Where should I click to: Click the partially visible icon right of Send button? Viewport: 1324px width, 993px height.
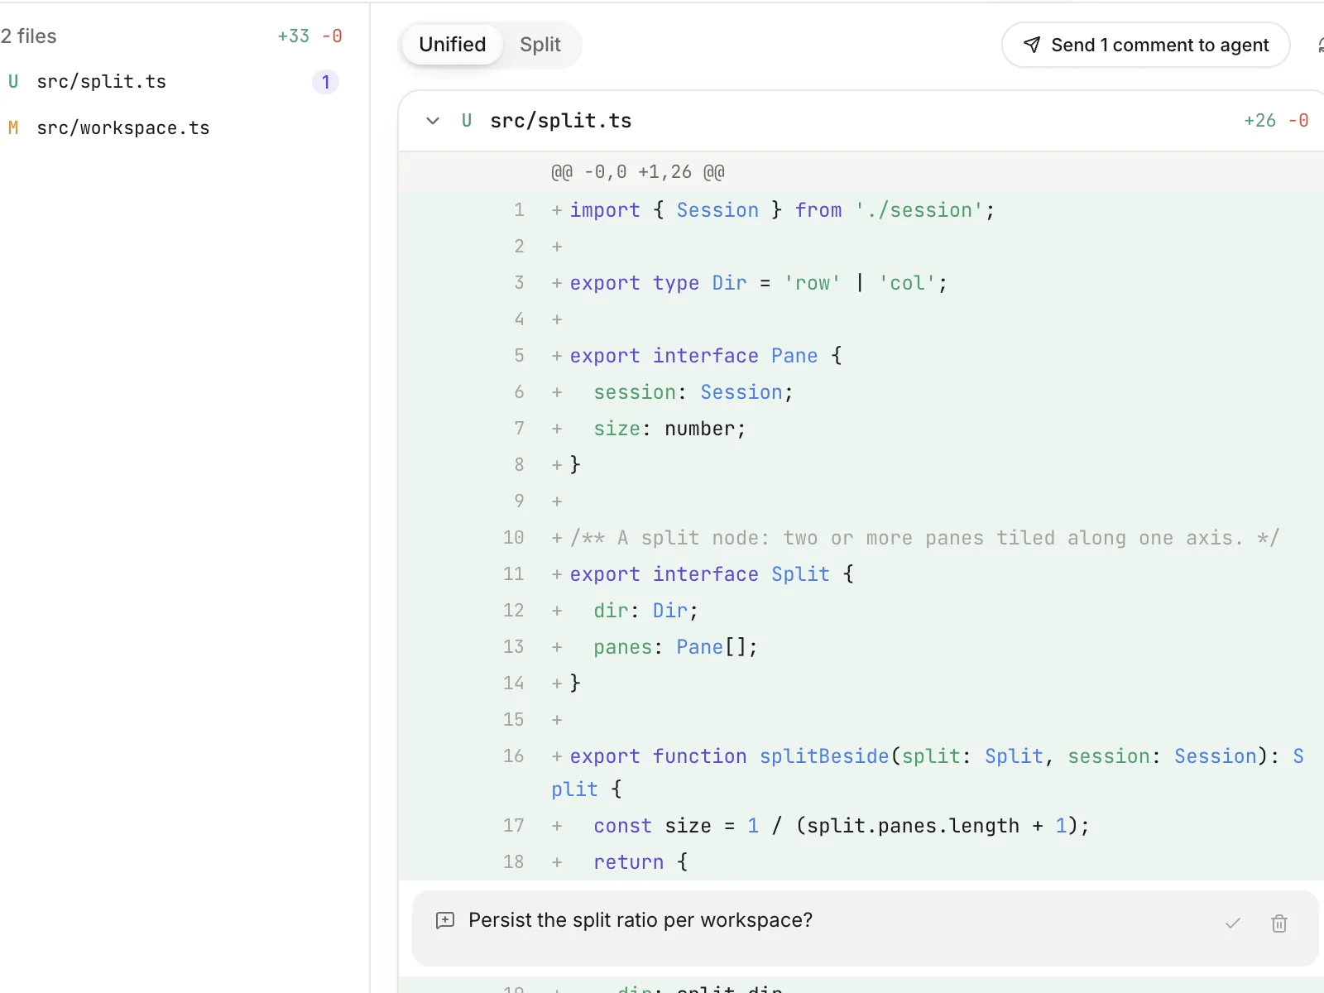point(1319,45)
